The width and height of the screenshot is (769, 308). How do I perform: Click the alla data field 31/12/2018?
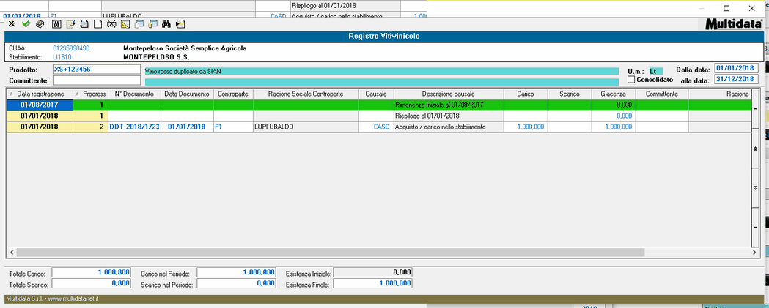pos(736,79)
